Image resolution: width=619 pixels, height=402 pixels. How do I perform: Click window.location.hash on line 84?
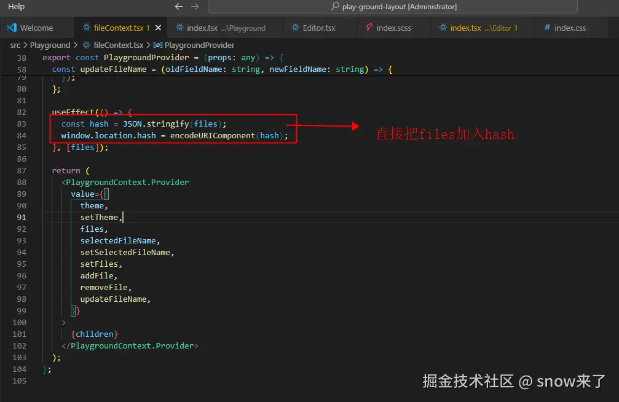[x=109, y=135]
